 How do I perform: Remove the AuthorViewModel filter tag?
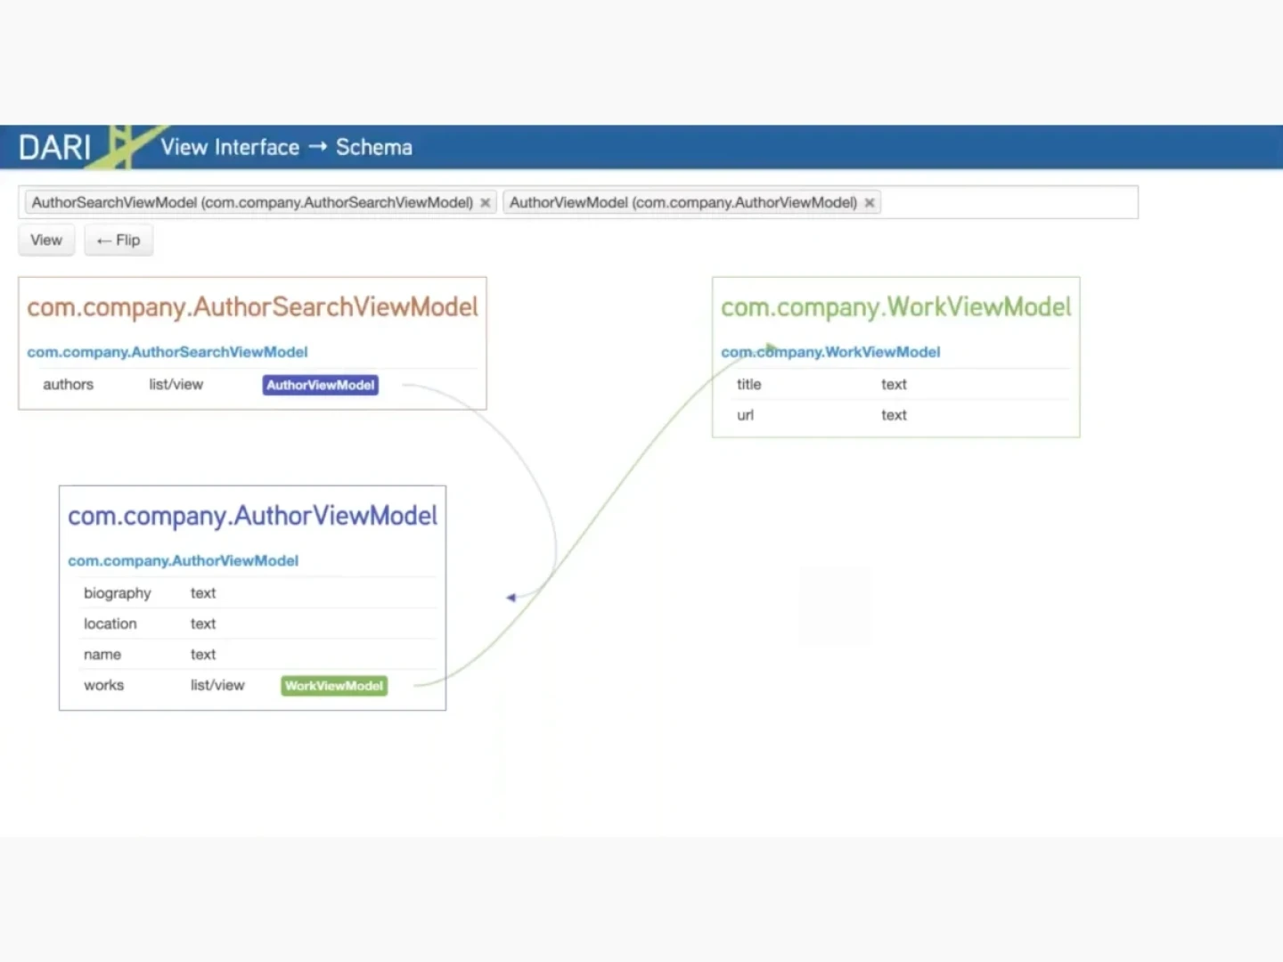click(x=869, y=202)
